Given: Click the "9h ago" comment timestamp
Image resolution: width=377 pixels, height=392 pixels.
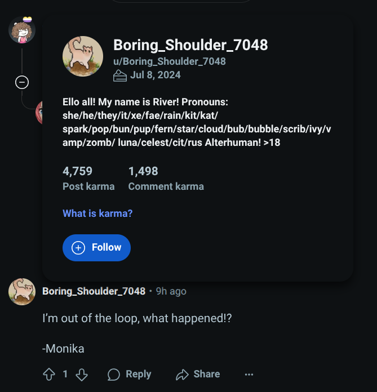Looking at the screenshot, I should point(171,291).
